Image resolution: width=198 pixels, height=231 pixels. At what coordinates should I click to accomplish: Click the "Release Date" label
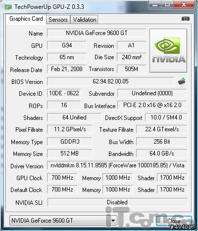tap(26, 70)
